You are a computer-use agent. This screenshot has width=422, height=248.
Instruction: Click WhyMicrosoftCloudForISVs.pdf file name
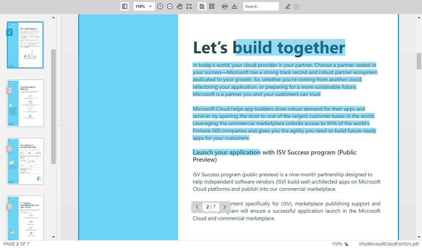(388, 244)
